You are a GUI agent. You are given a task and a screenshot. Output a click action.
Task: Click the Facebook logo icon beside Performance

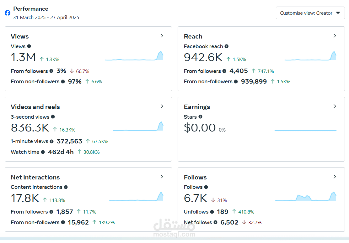8,13
